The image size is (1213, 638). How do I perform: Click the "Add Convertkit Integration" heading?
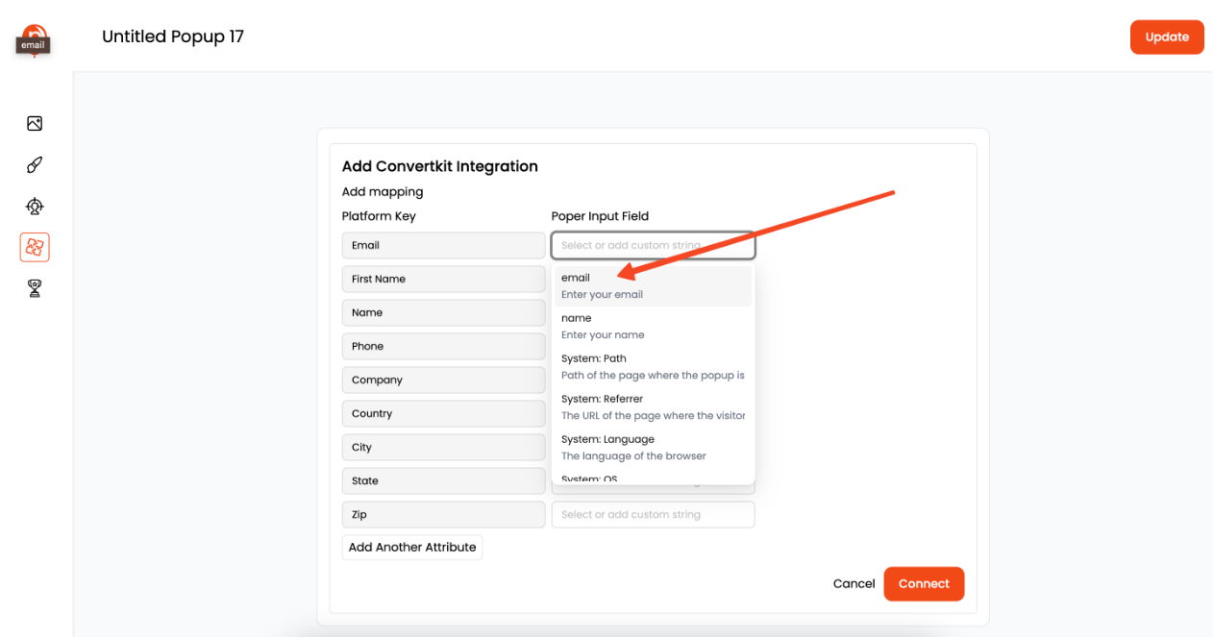click(440, 166)
